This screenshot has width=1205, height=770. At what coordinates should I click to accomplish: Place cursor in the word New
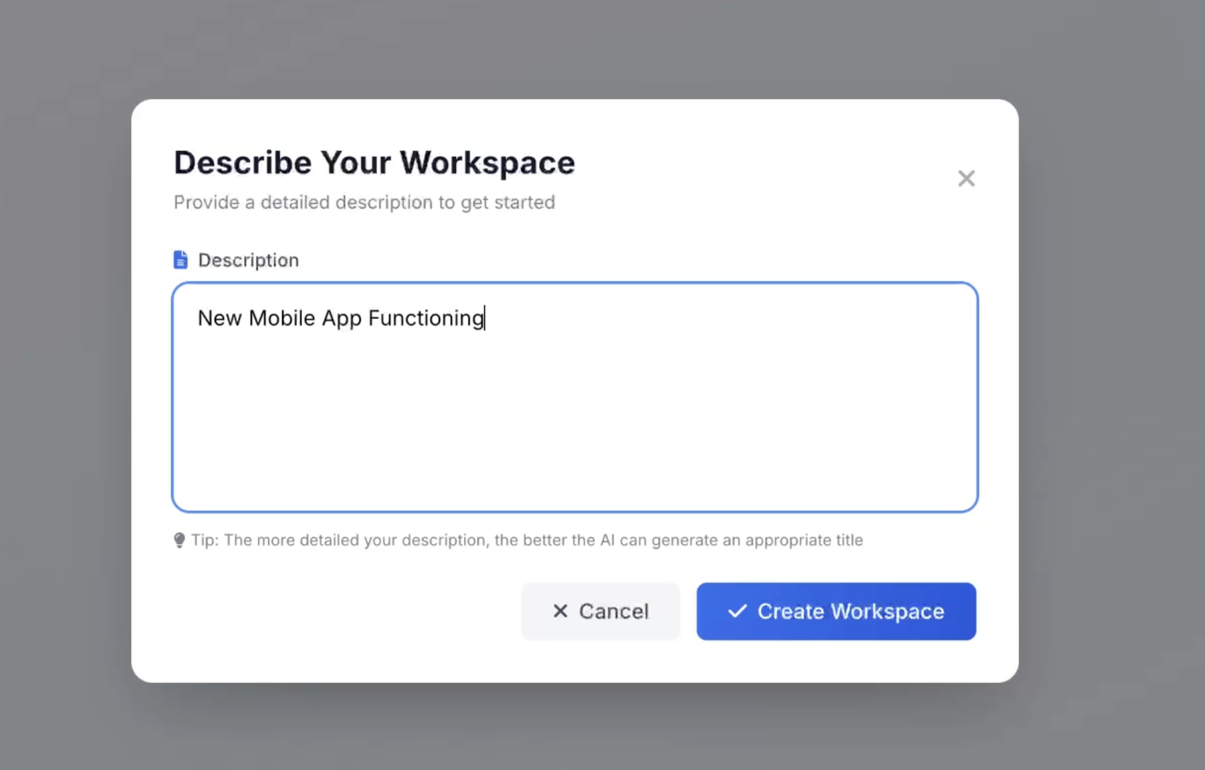tap(219, 318)
